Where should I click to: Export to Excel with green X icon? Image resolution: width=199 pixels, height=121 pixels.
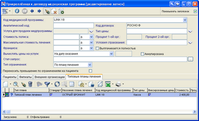click(x=108, y=84)
